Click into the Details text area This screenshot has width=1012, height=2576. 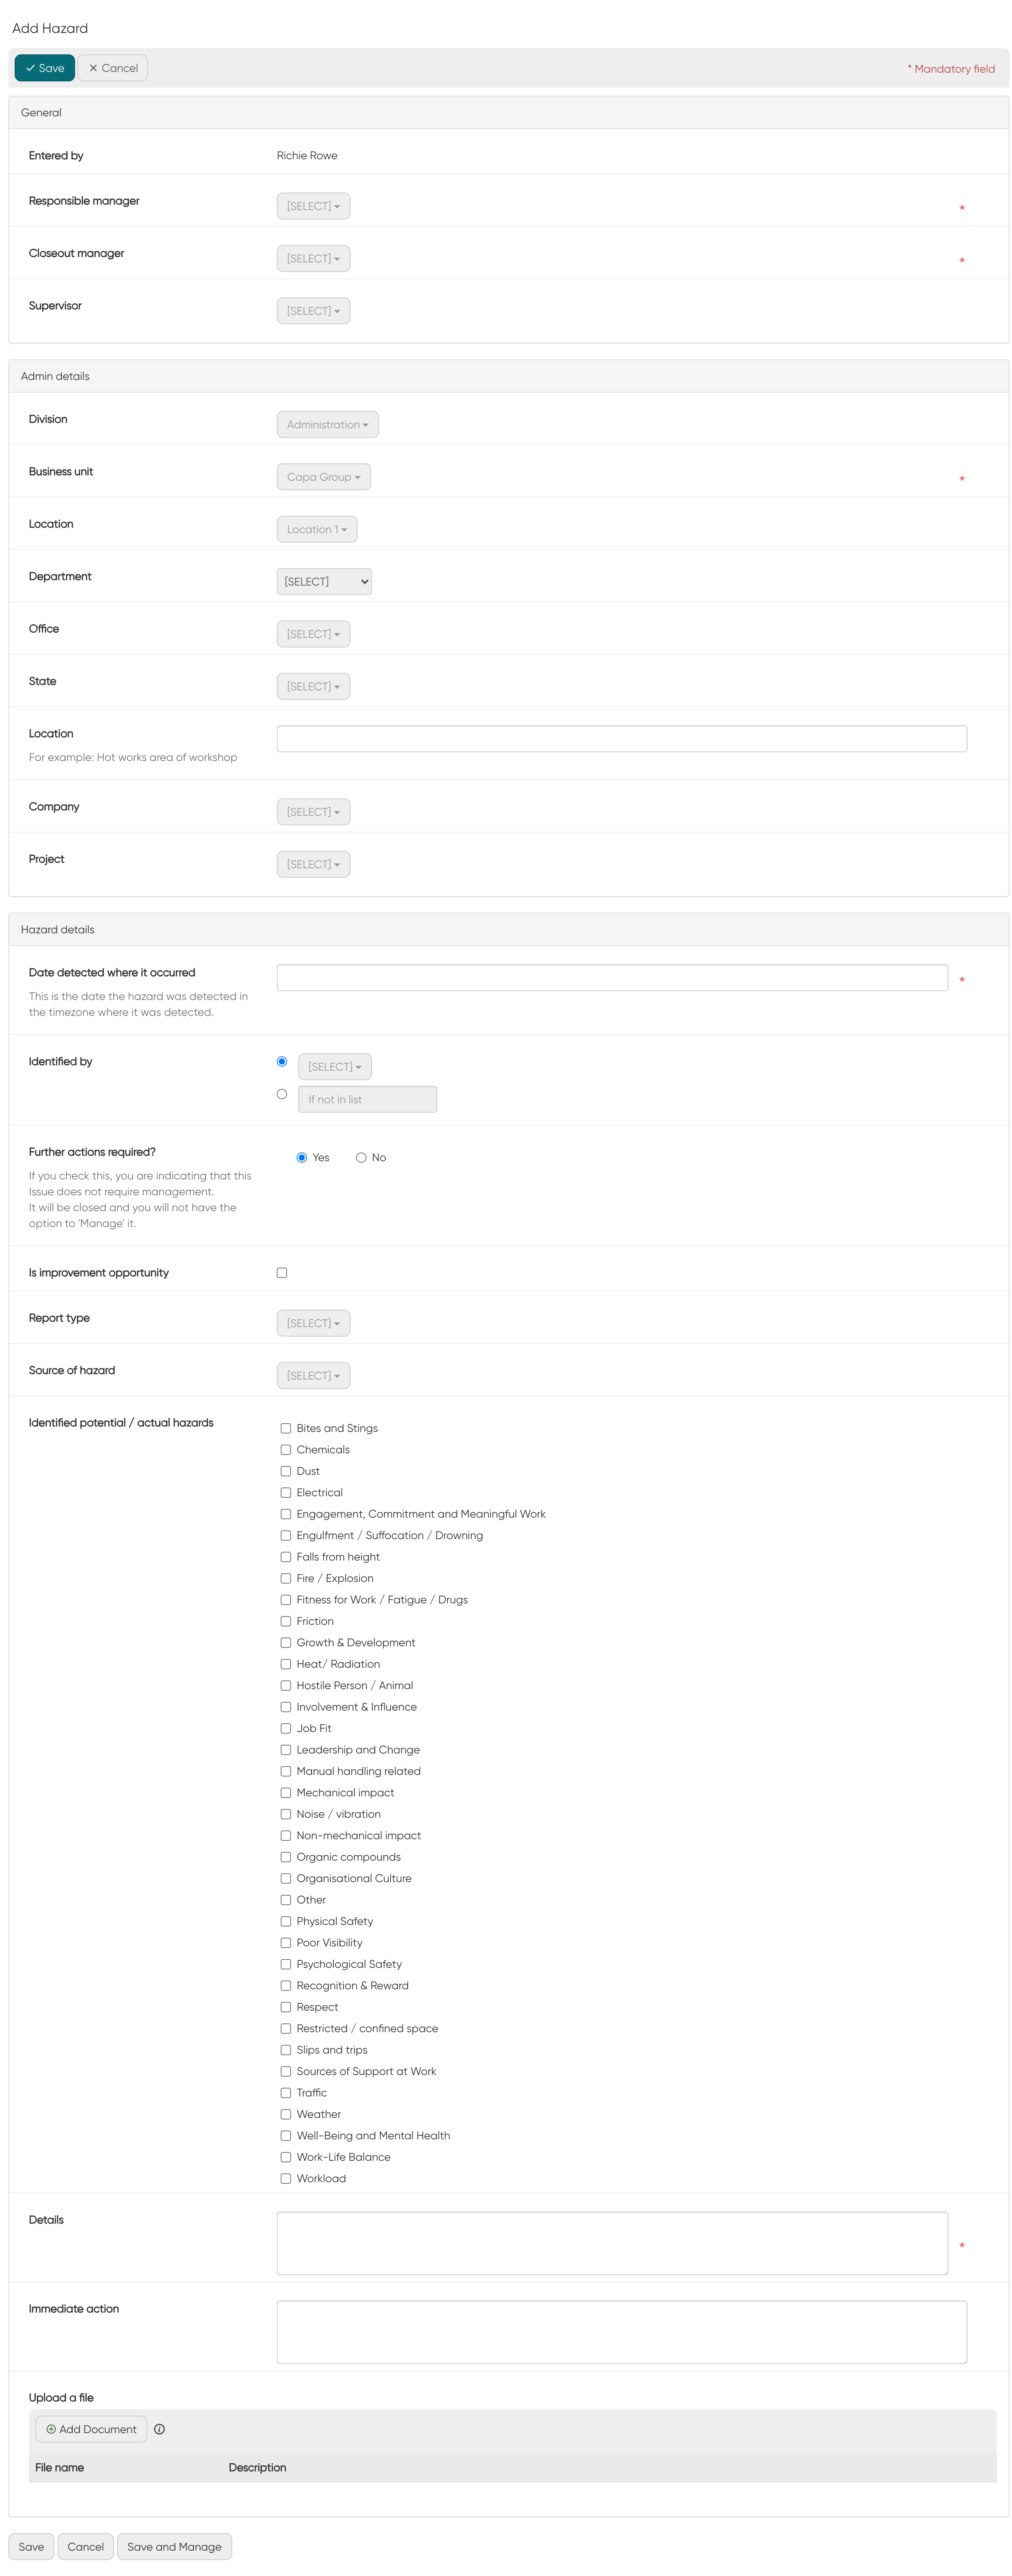pos(611,2243)
